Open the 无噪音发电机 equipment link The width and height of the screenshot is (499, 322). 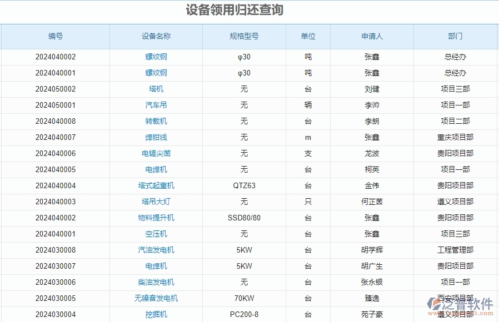click(x=156, y=298)
